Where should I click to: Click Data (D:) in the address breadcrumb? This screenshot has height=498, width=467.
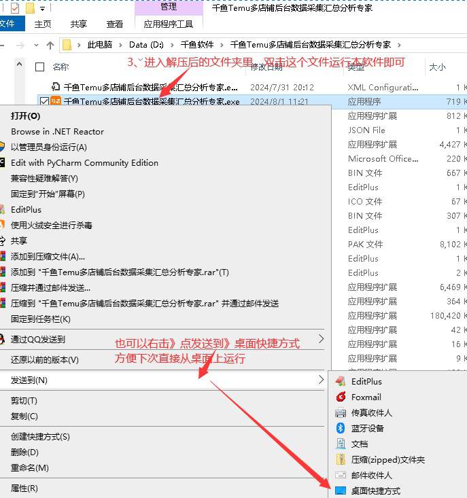click(146, 45)
